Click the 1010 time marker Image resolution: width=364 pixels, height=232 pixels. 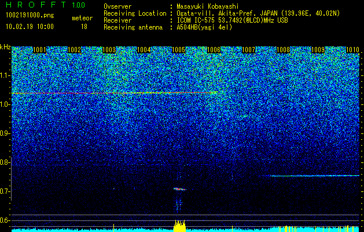tap(352, 50)
